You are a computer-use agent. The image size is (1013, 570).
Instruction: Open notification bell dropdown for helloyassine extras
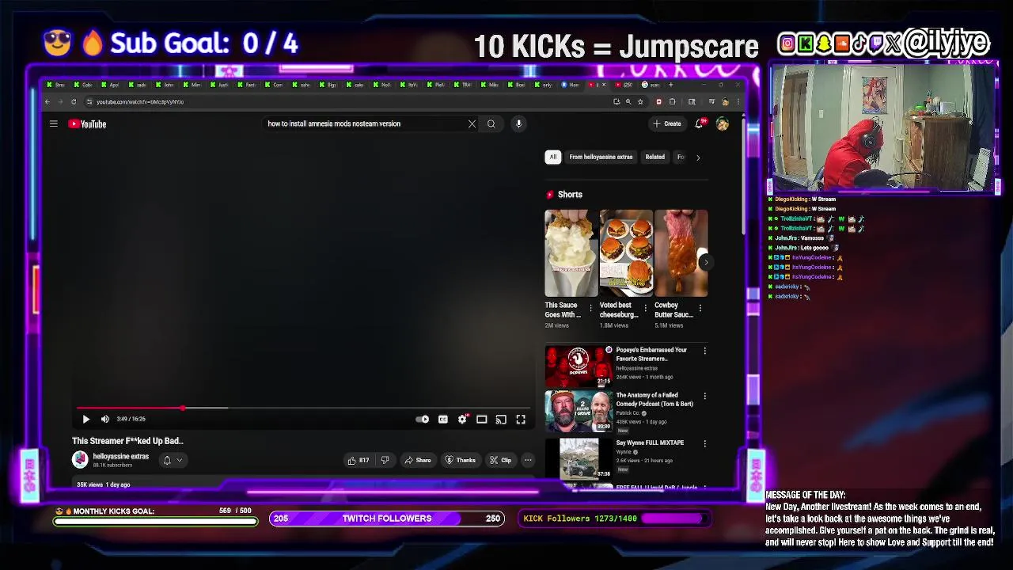tap(172, 460)
